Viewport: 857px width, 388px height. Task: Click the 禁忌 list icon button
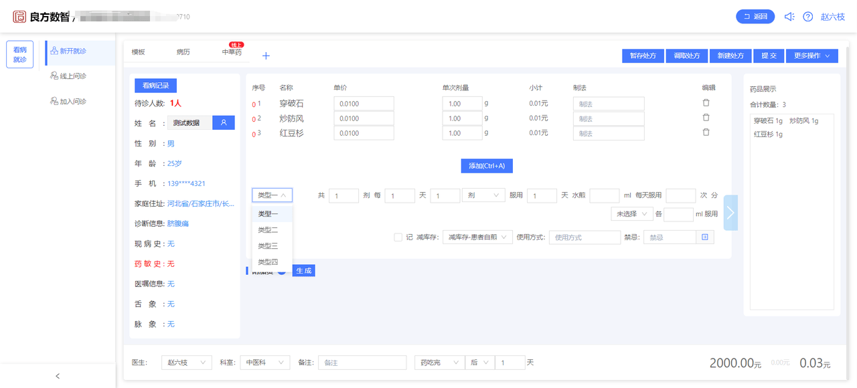coord(704,237)
